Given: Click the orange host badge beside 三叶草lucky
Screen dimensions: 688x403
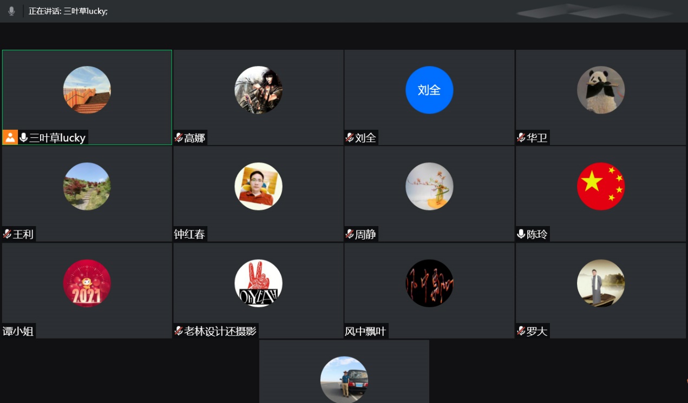Looking at the screenshot, I should coord(10,137).
